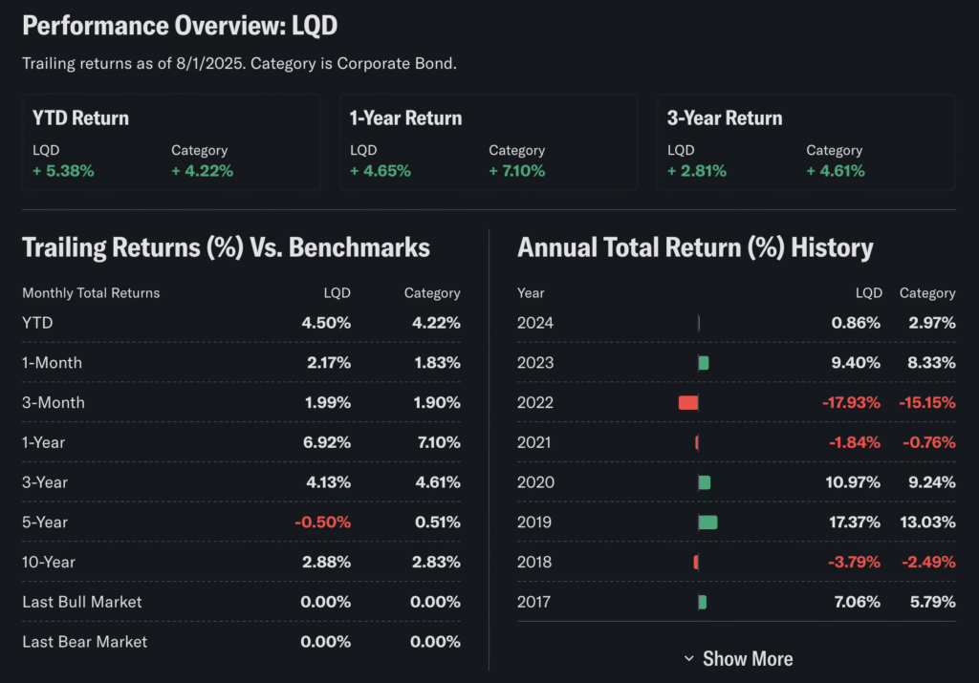Click the green bar for 2020
This screenshot has width=979, height=683.
(x=705, y=482)
